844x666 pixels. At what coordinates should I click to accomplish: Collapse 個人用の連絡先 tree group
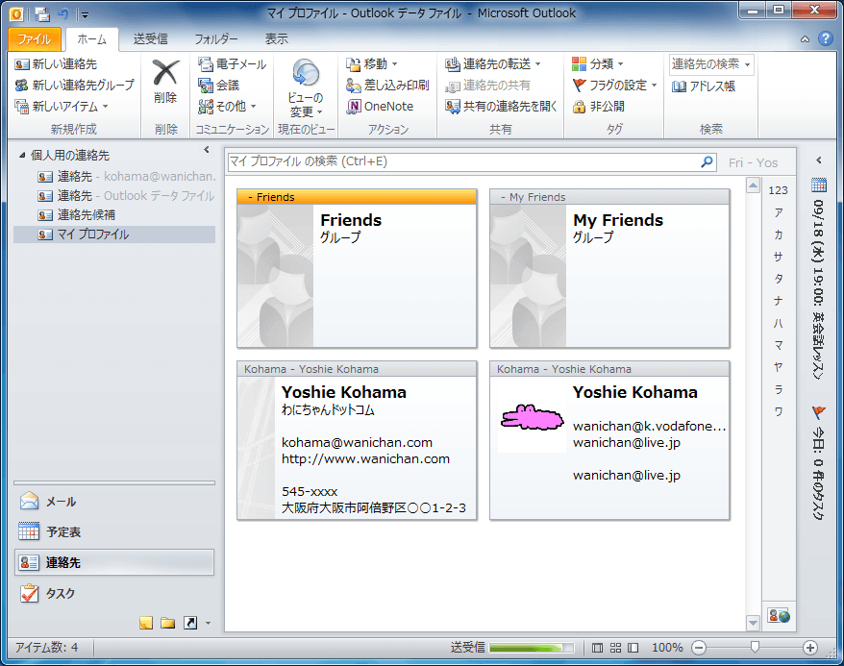coord(22,156)
